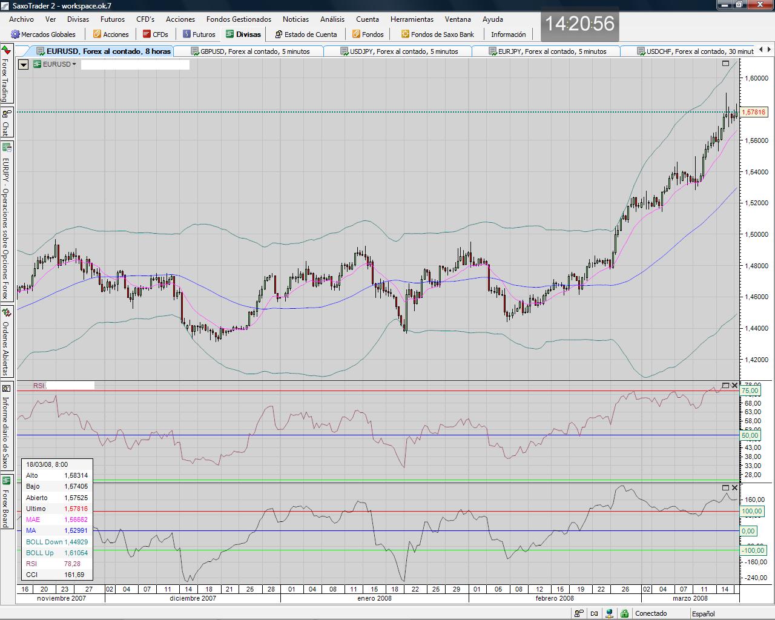This screenshot has height=620, width=775.
Task: Maximize the CCI indicator panel
Action: 725,487
